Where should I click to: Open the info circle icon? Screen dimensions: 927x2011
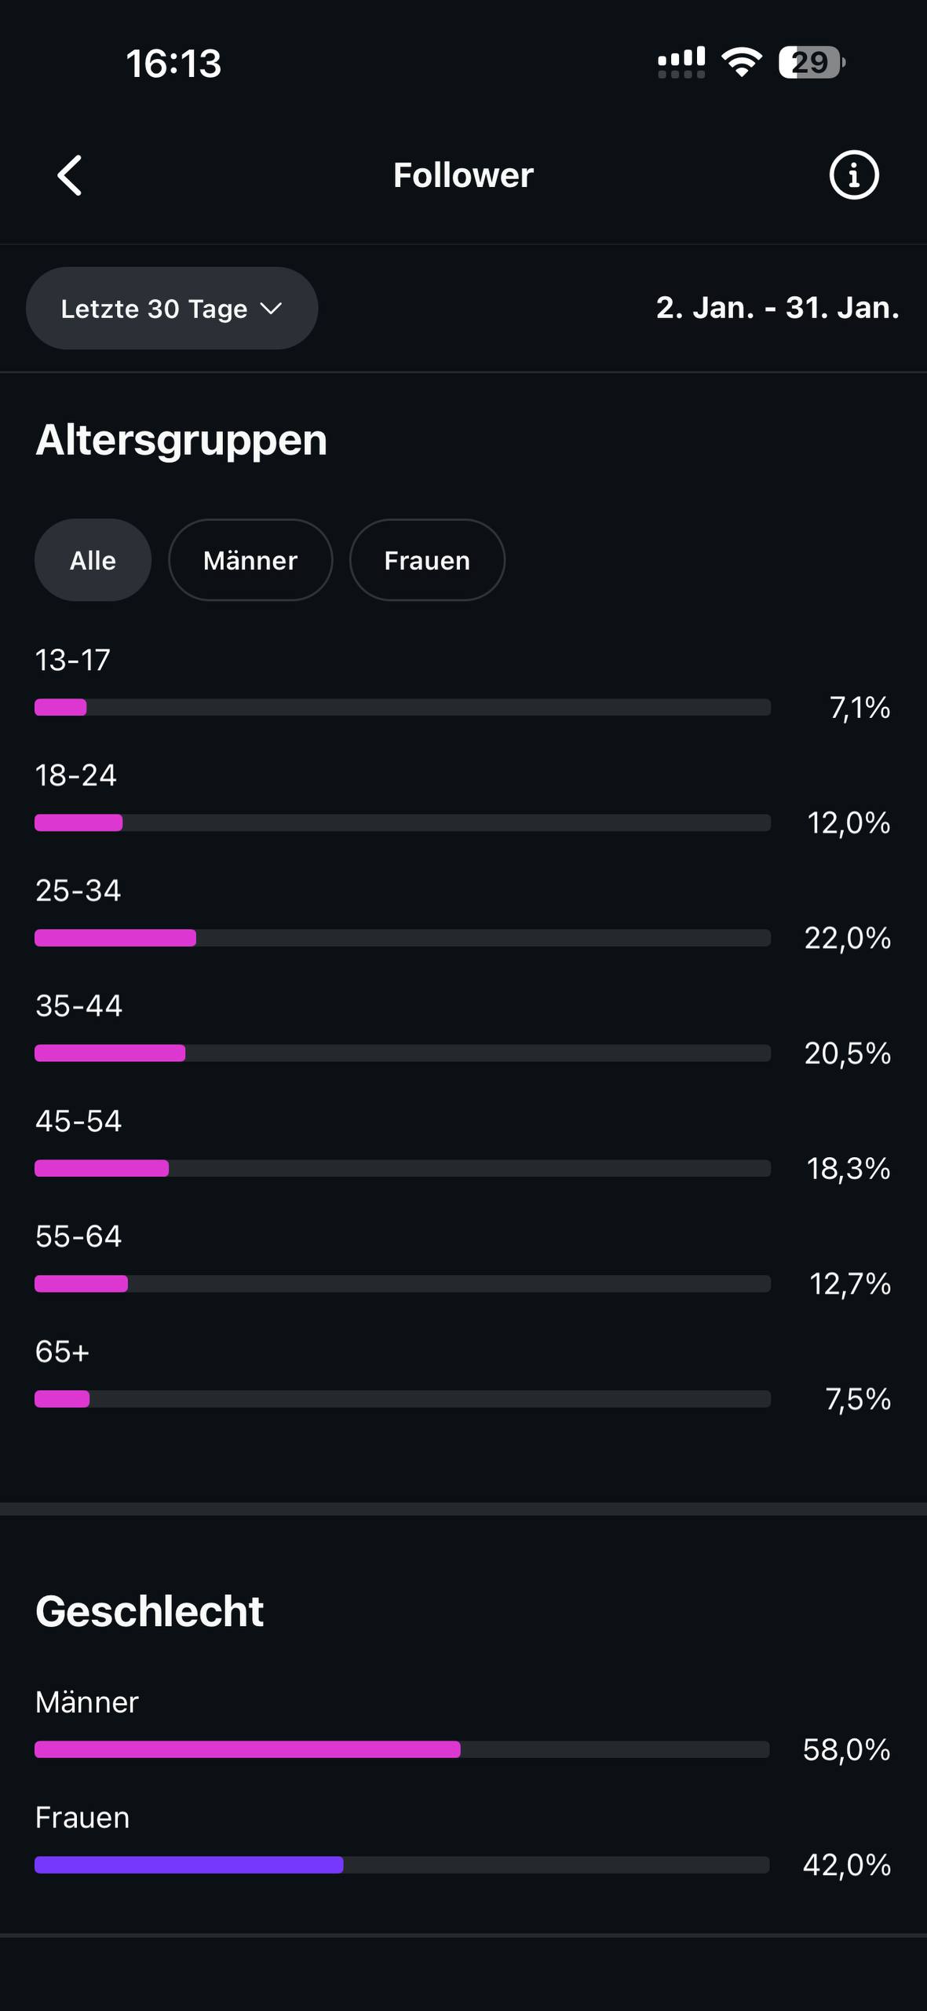[x=853, y=174]
